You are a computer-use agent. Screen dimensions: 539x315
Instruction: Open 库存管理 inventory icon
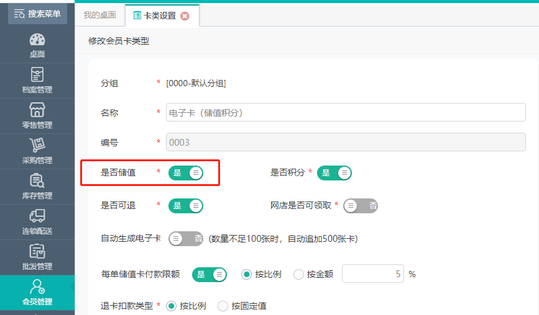tap(37, 180)
